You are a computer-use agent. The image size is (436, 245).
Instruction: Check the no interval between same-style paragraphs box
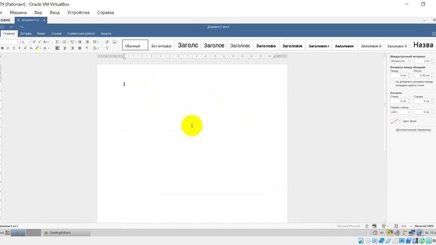[x=392, y=82]
